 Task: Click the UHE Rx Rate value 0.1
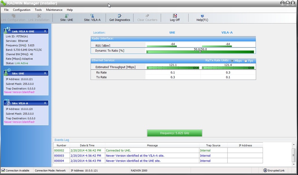(172, 72)
